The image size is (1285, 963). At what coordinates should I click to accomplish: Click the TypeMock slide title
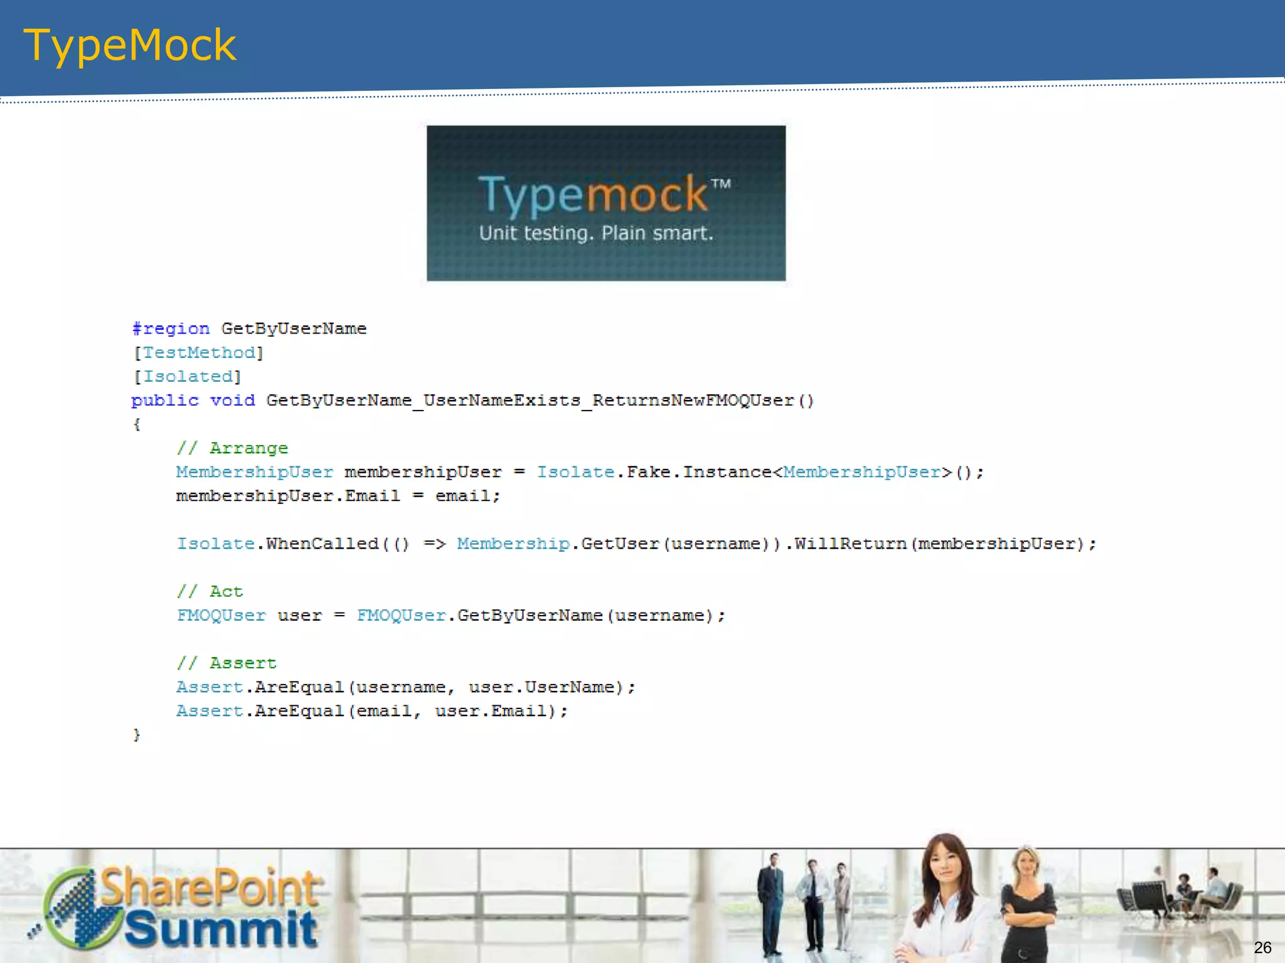pos(130,45)
